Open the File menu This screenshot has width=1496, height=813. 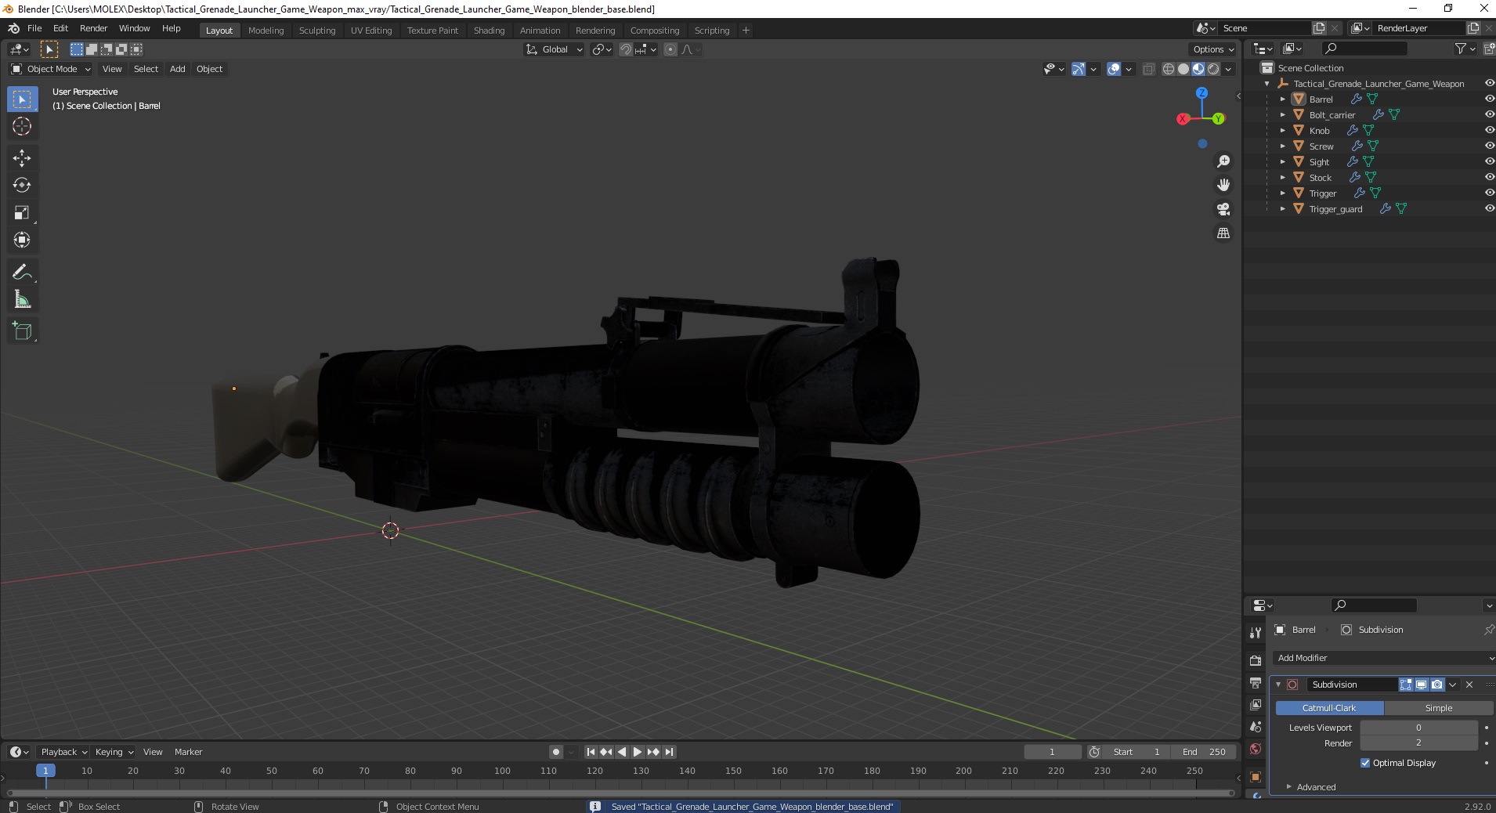[34, 28]
